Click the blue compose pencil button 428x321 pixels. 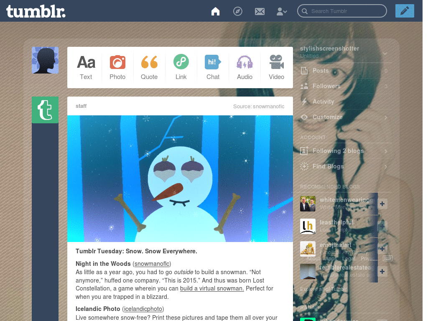tap(405, 11)
